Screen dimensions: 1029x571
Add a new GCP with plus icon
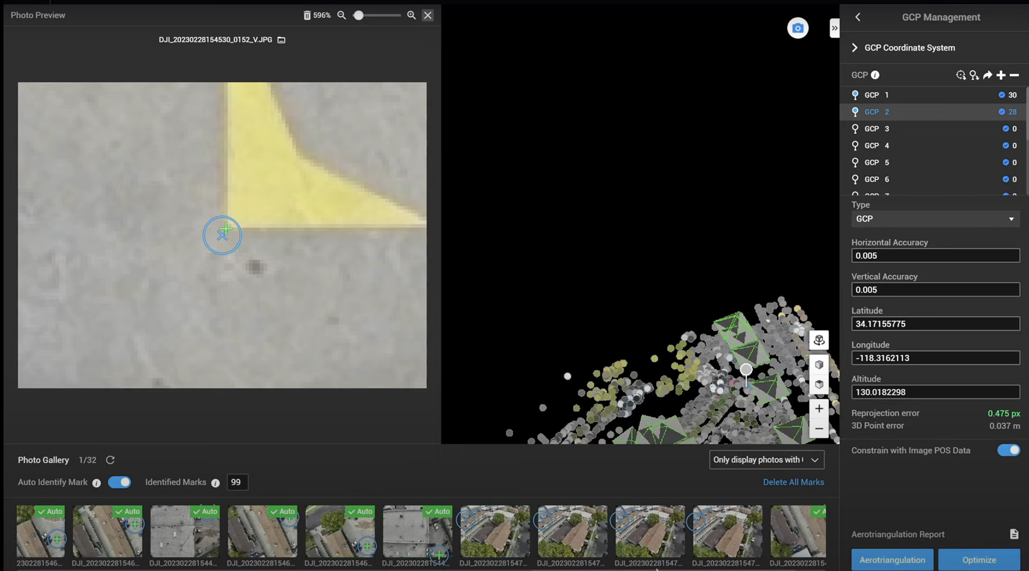tap(1001, 75)
